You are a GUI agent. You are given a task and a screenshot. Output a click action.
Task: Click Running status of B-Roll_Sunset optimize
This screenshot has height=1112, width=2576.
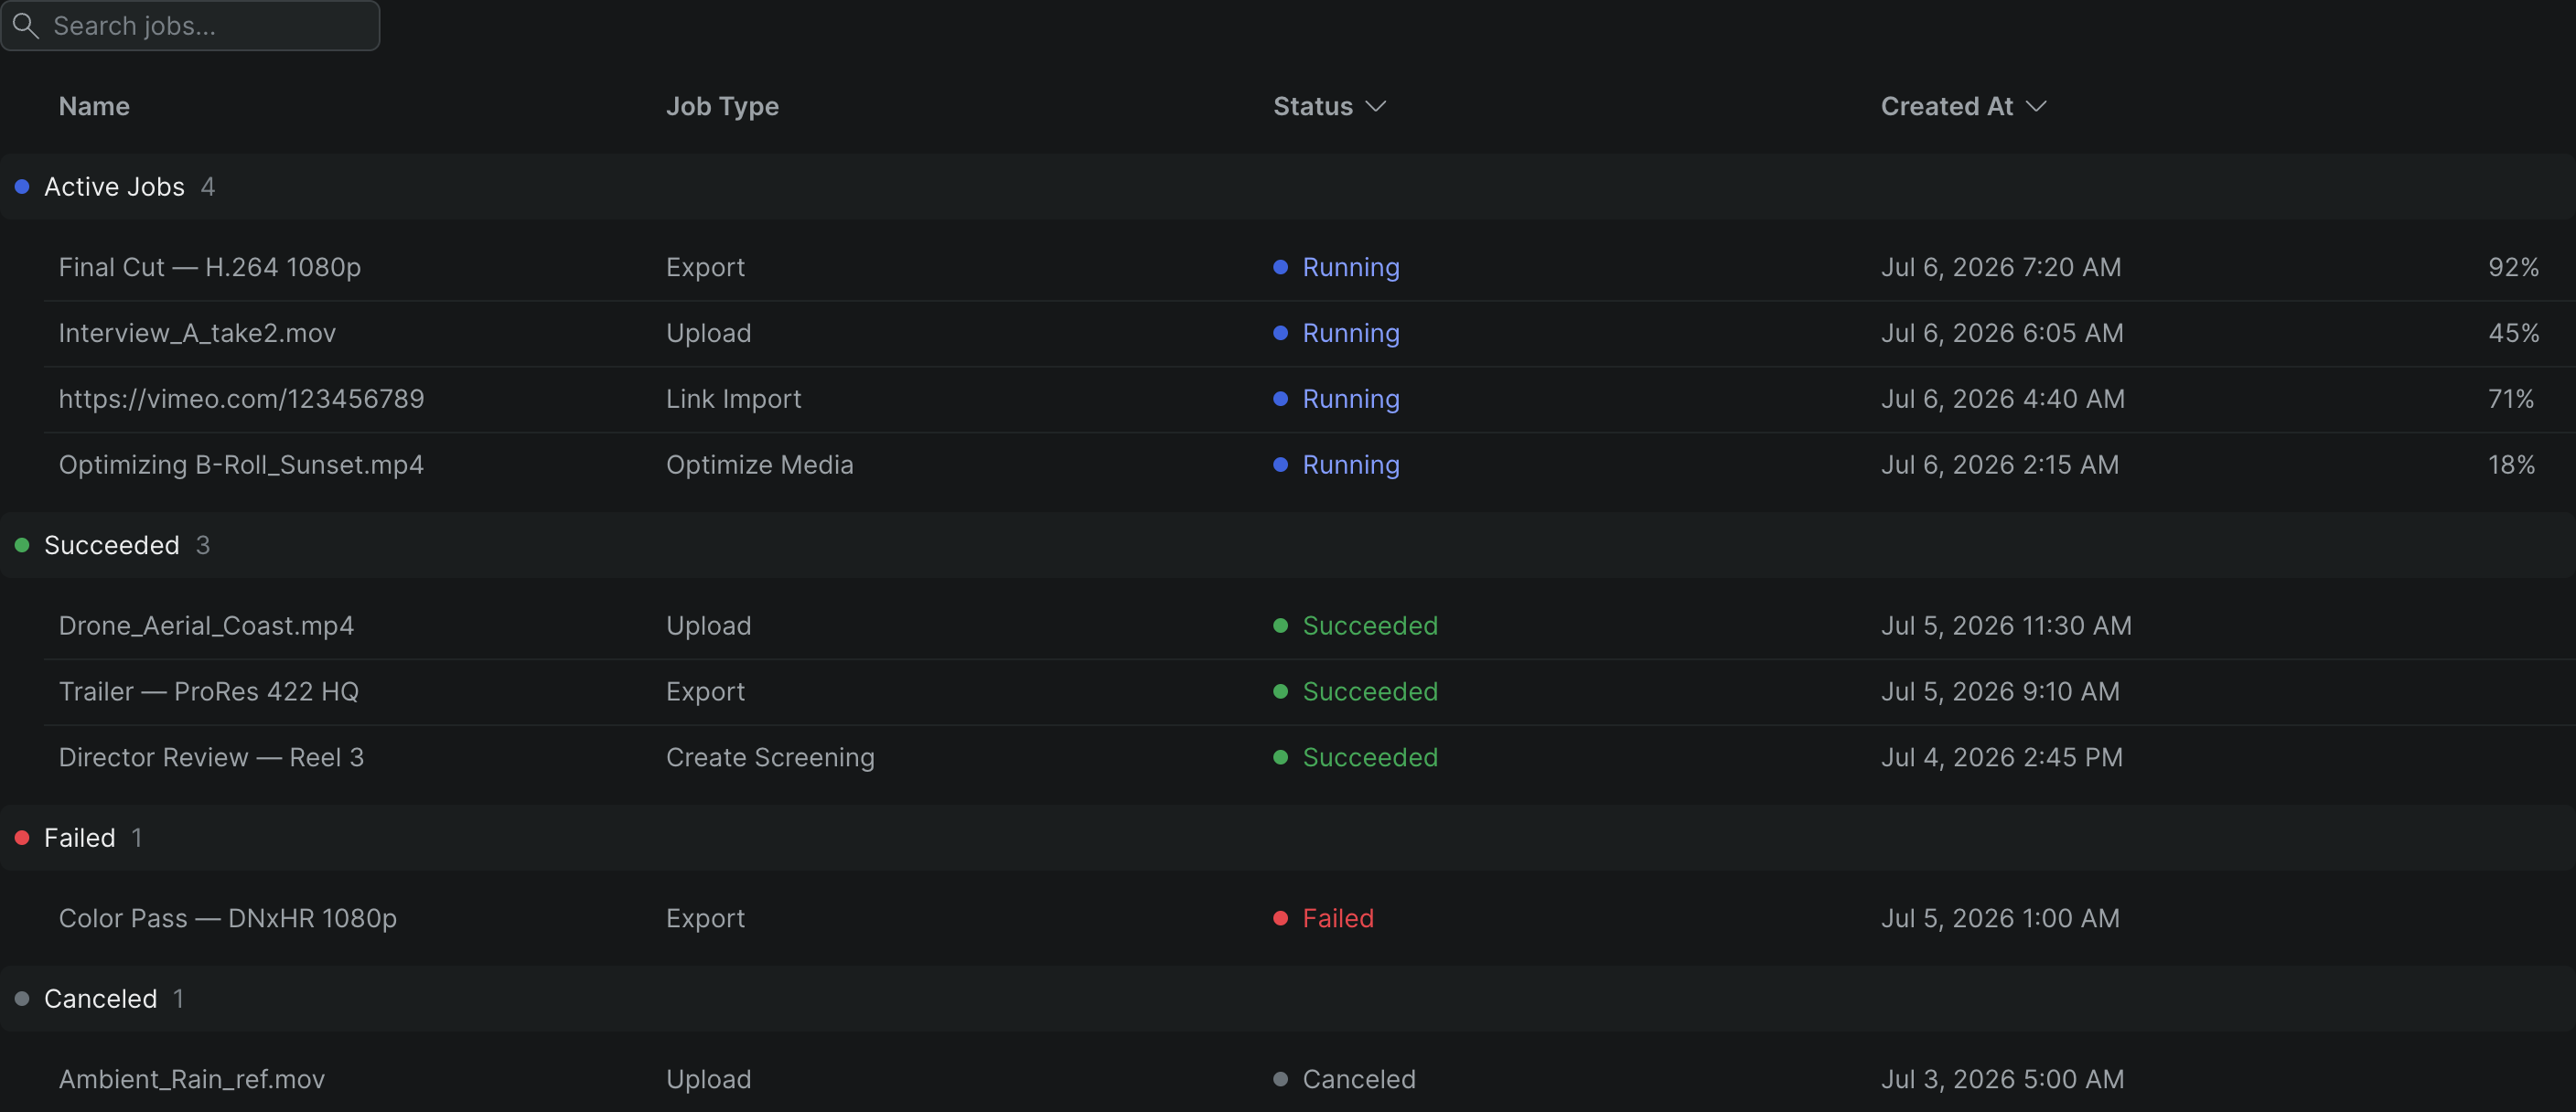pyautogui.click(x=1336, y=466)
